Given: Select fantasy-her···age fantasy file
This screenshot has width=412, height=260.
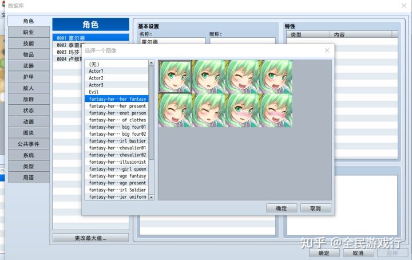Looking at the screenshot, I should (117, 176).
